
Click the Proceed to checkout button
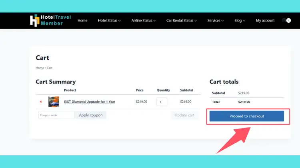[247, 116]
